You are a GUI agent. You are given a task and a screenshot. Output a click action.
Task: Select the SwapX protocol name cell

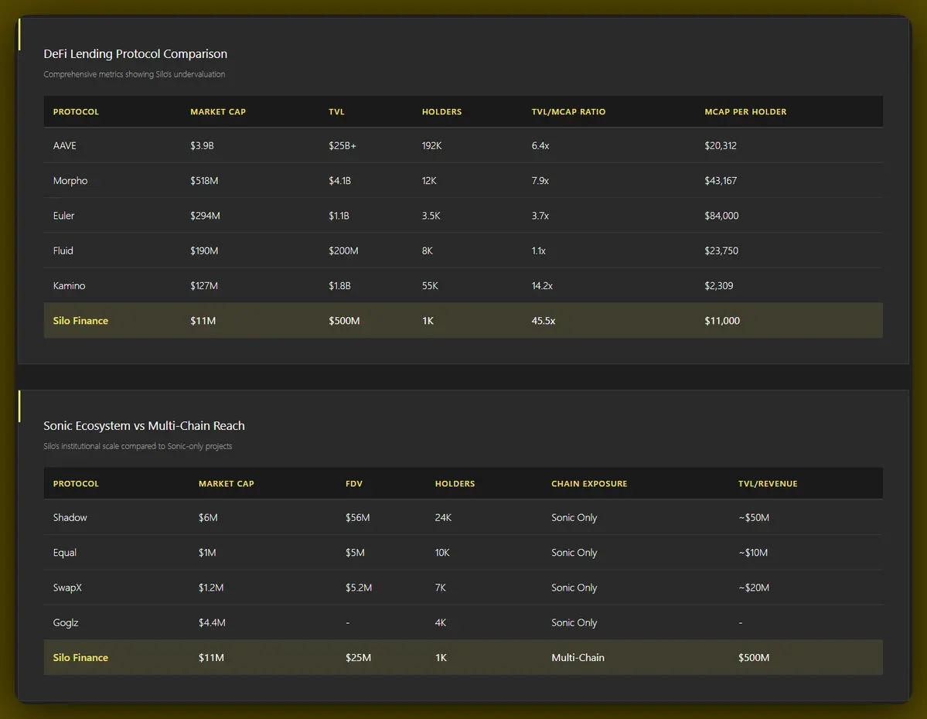[67, 588]
